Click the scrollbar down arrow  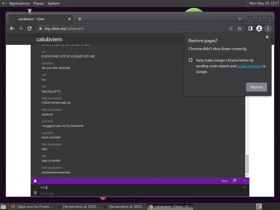[x=247, y=175]
